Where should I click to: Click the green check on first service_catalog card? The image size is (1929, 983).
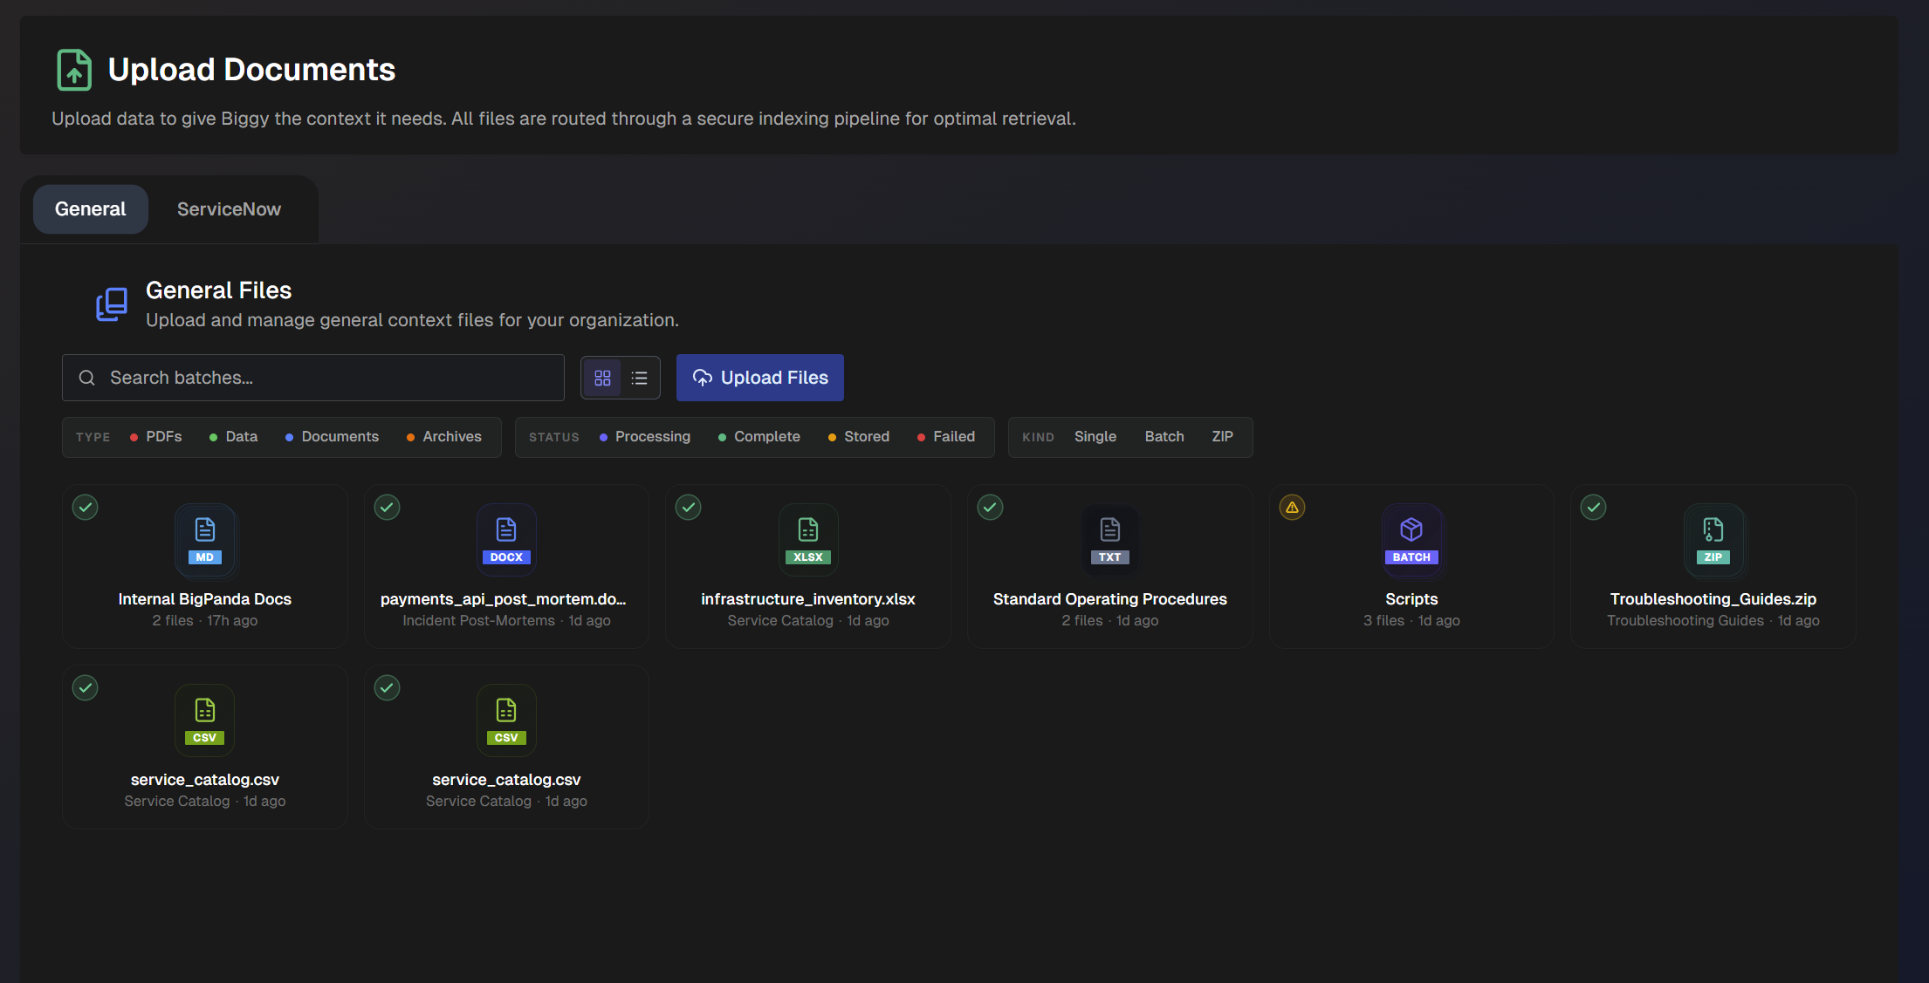click(86, 687)
